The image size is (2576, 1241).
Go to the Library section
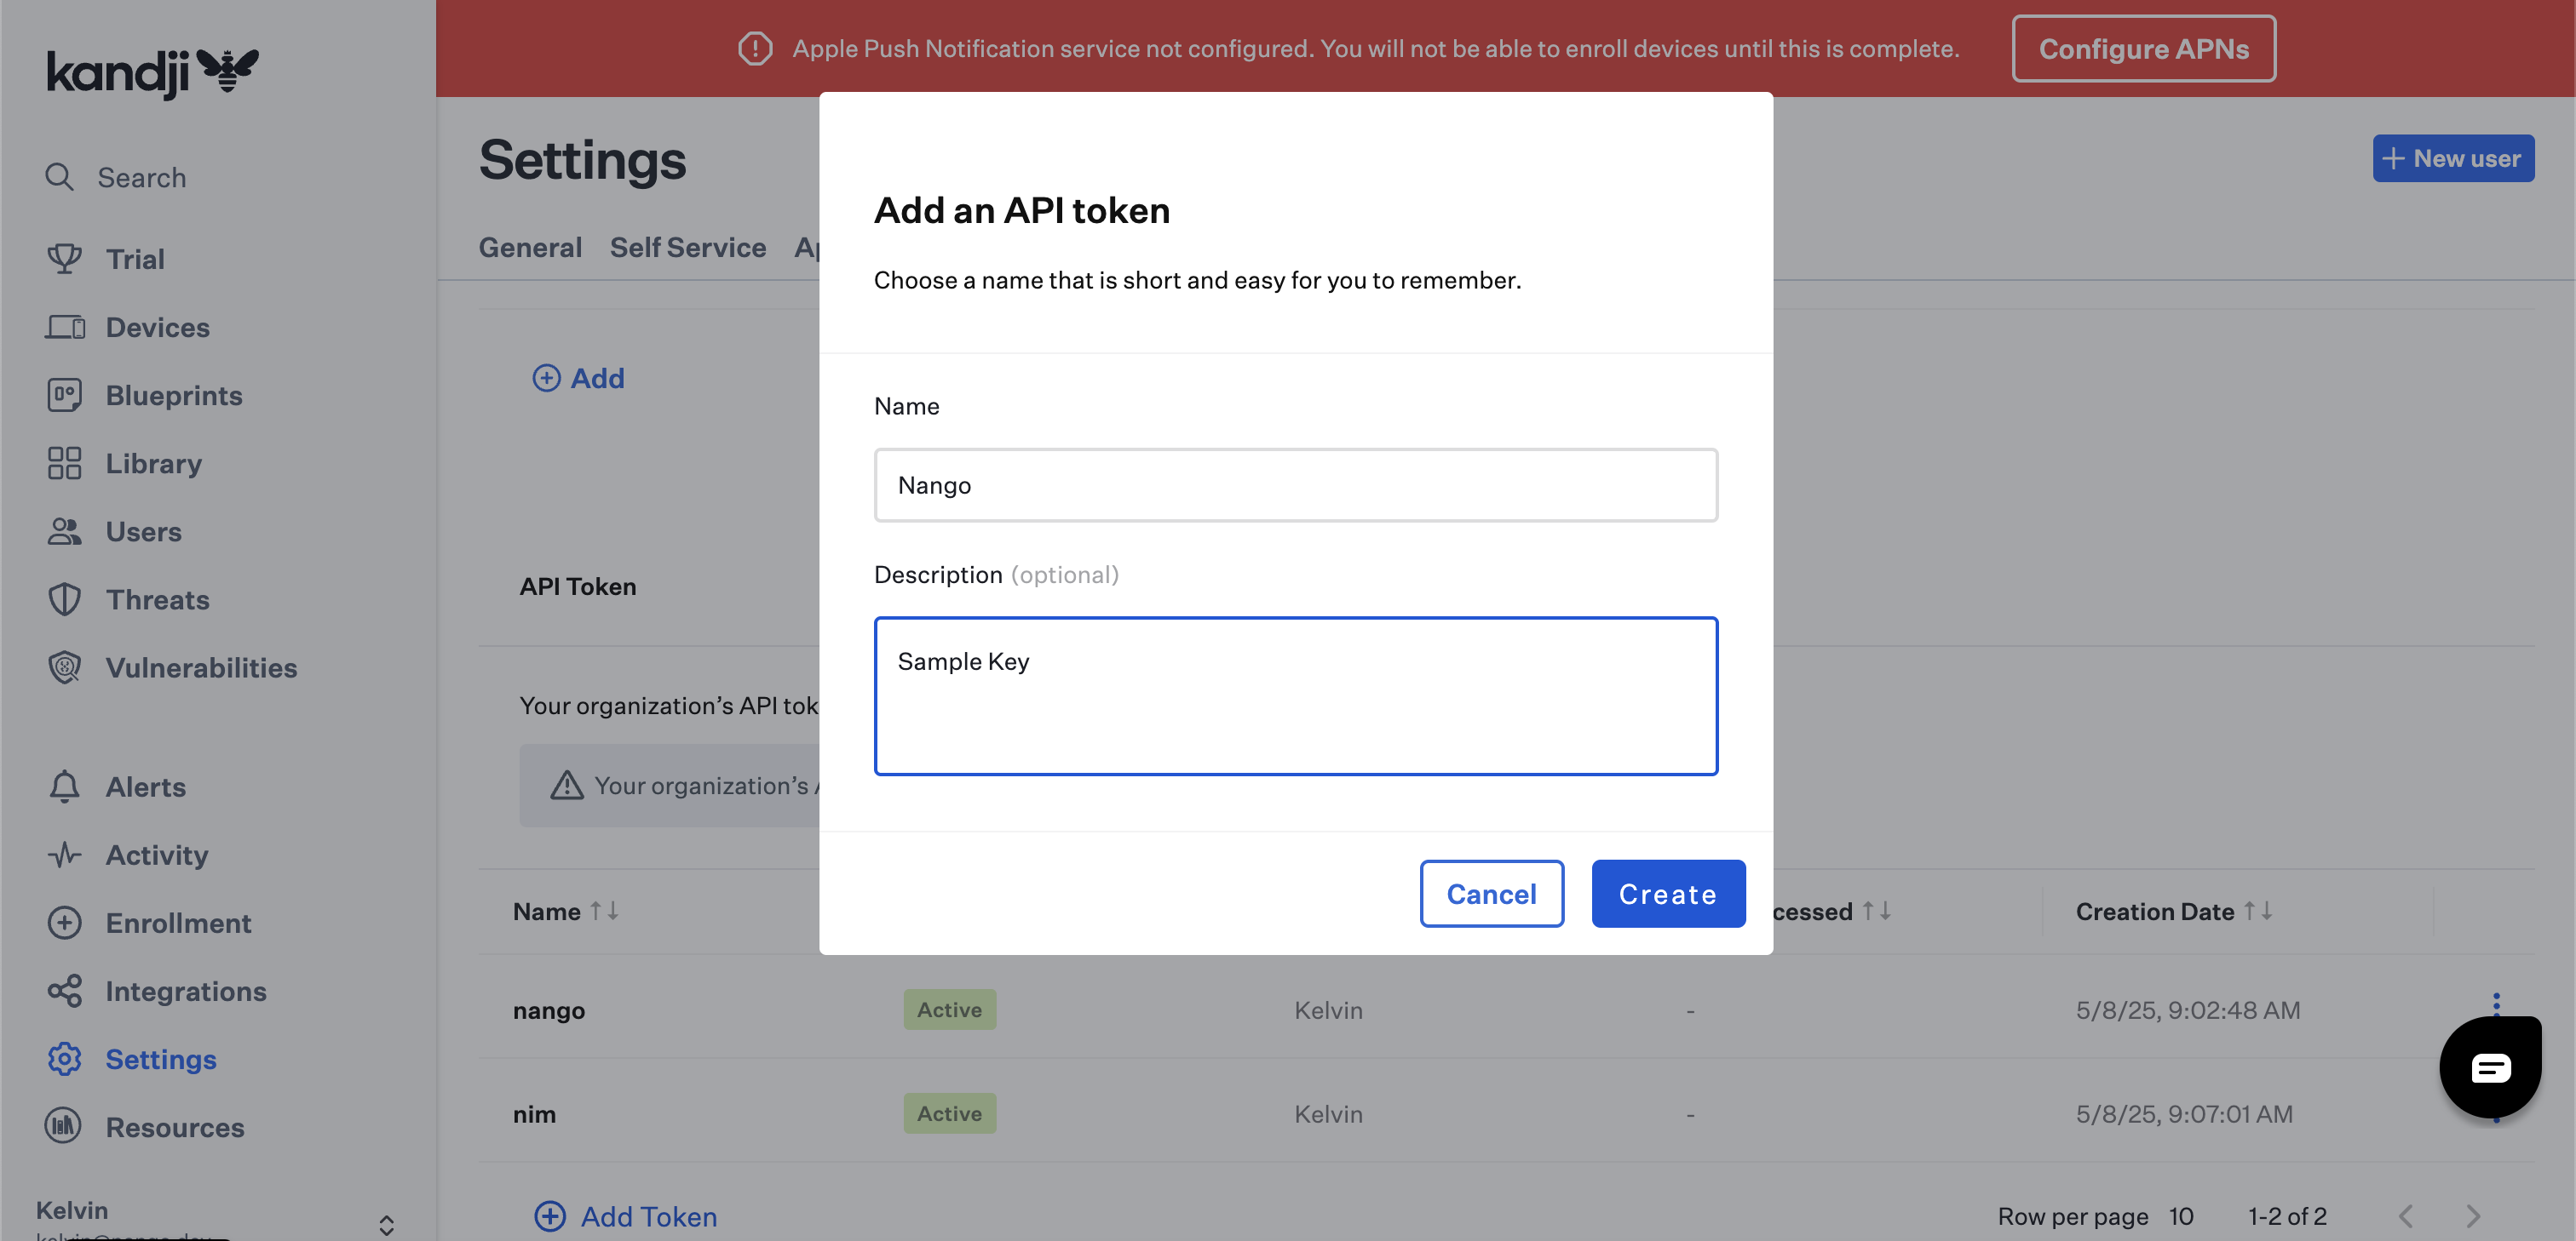[x=153, y=464]
